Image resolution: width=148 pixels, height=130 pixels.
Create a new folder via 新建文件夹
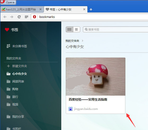17,66
